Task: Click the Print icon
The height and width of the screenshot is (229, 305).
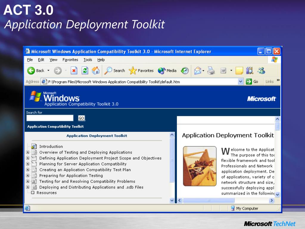Action: tap(211, 70)
